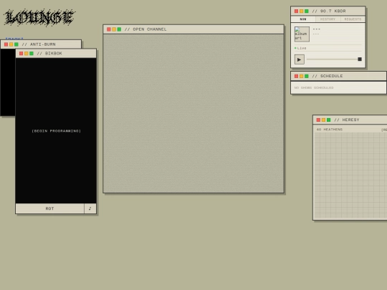Click yellow button on ANTI-BURN window
387x290 pixels.
pos(11,44)
